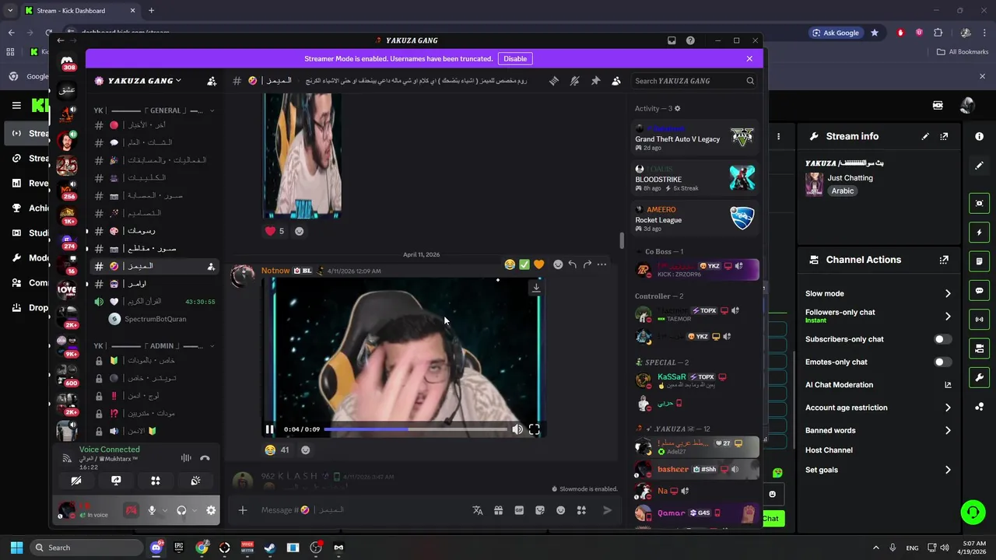Select the رسومات channel

154,231
